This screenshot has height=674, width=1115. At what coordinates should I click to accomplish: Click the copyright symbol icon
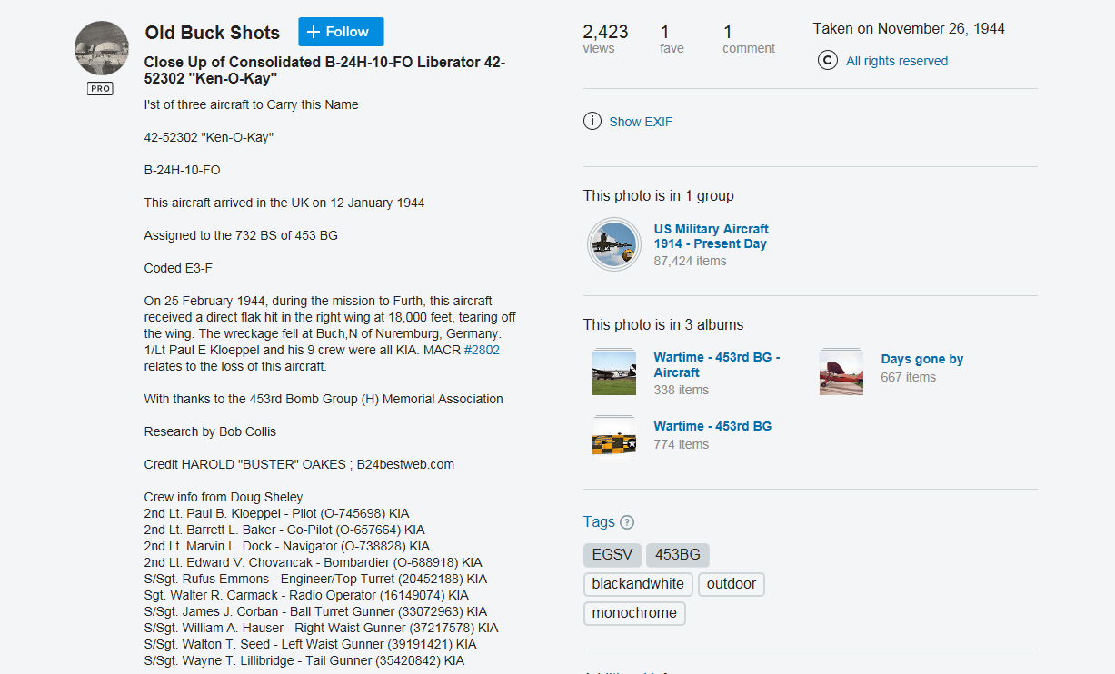[828, 61]
